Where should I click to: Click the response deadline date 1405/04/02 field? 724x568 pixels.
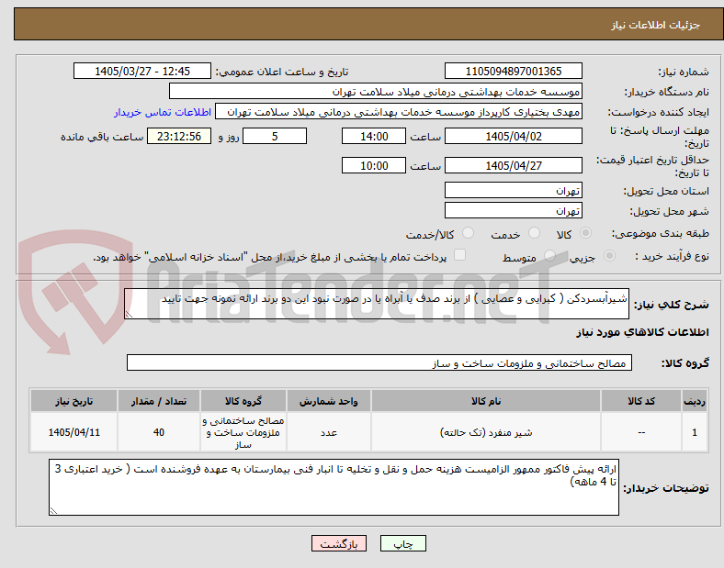click(x=514, y=136)
